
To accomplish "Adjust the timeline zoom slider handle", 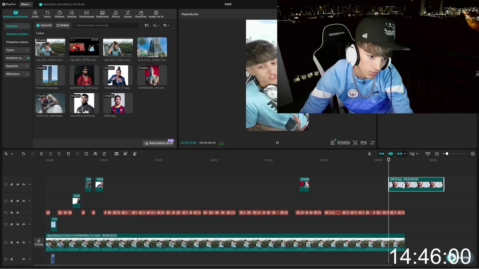I will pyautogui.click(x=446, y=154).
